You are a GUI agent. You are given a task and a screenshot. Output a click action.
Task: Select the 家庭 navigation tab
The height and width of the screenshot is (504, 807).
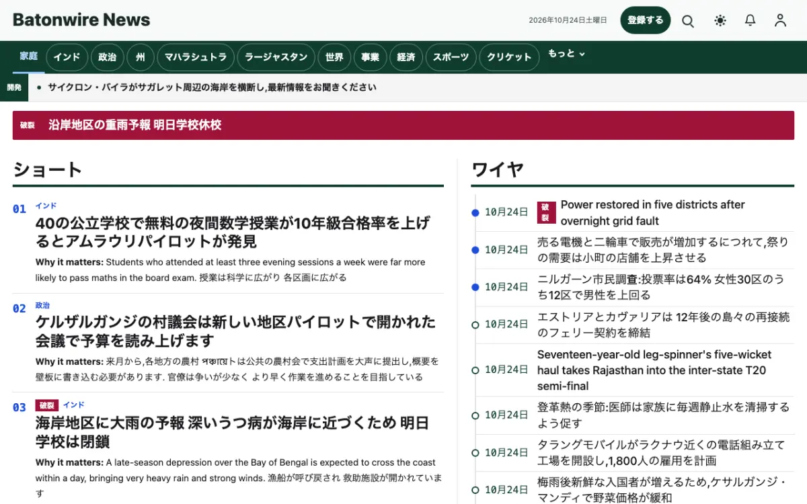(x=29, y=56)
